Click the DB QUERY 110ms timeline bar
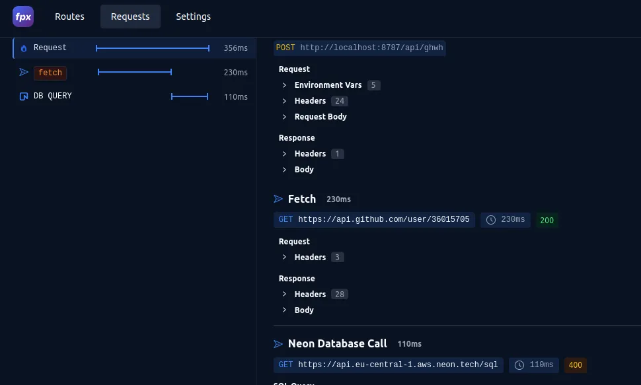The image size is (641, 385). [190, 96]
